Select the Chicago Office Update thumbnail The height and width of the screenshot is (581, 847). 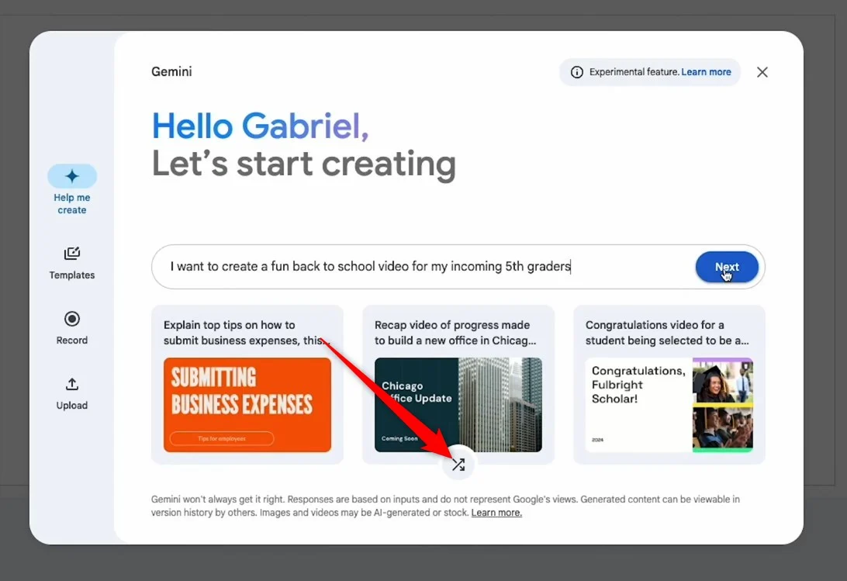pyautogui.click(x=458, y=404)
